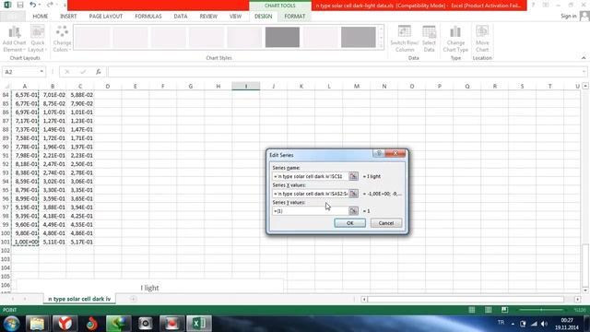Click cell containing 5,11E-01

point(53,242)
